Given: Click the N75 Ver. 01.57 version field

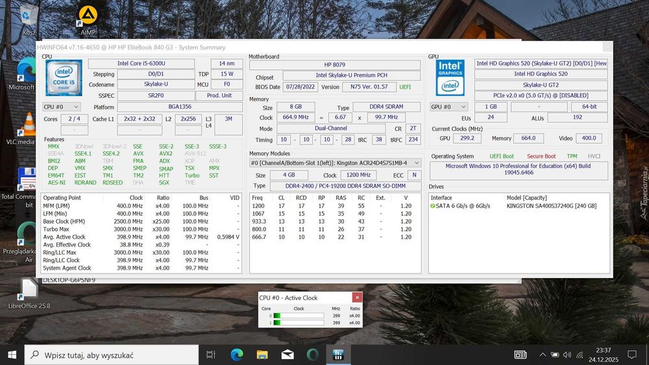Looking at the screenshot, I should (x=369, y=87).
